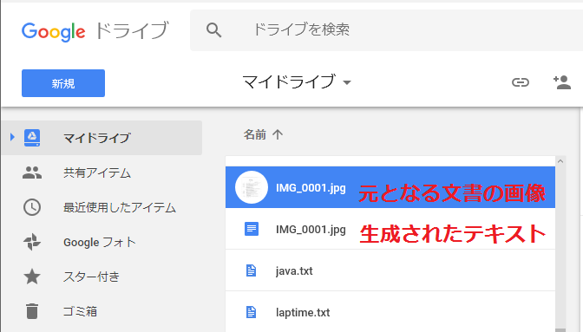Click the add person share icon
Image resolution: width=583 pixels, height=332 pixels.
(x=562, y=82)
